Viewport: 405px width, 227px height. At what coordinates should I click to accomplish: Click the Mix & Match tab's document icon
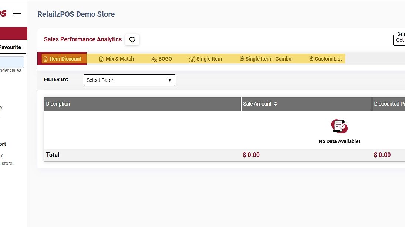101,59
